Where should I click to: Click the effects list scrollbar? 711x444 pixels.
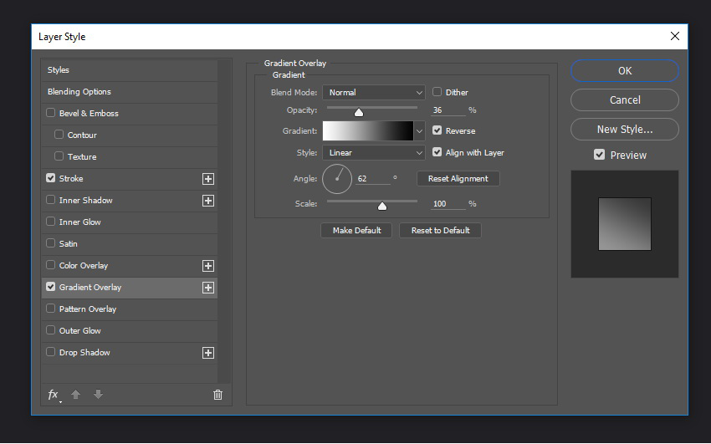pyautogui.click(x=224, y=221)
